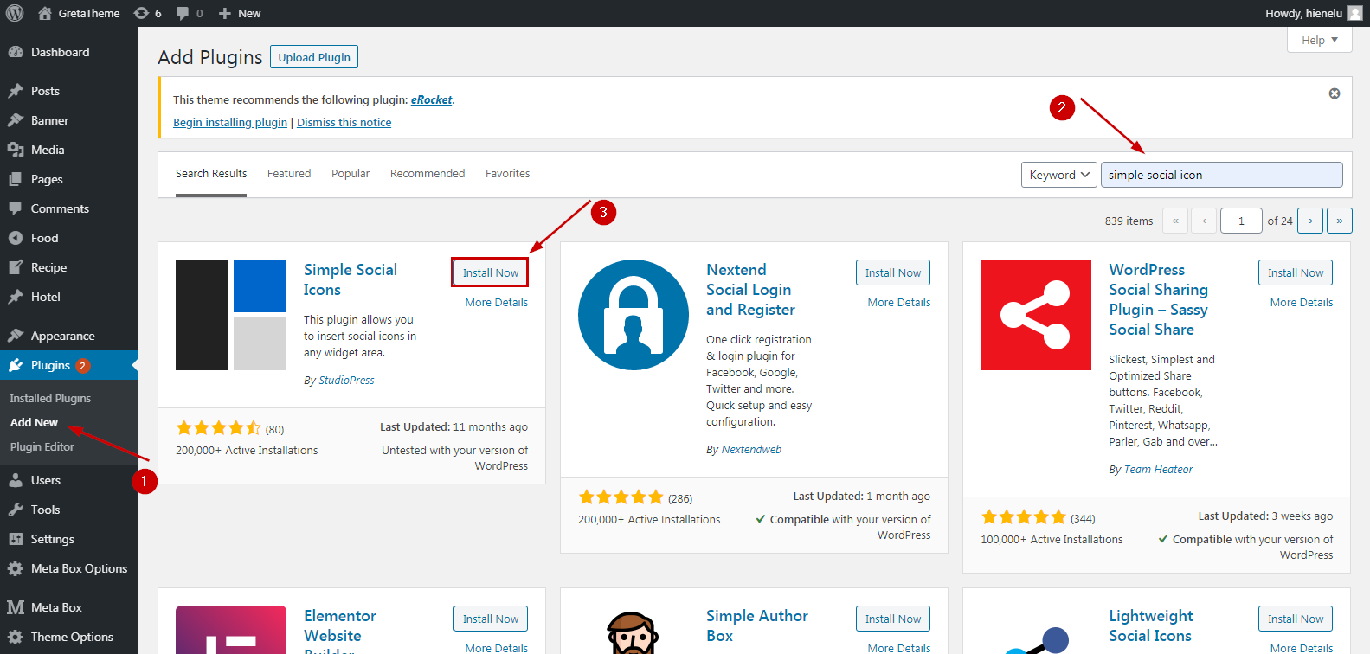Expand the Help dropdown
Viewport: 1370px width, 654px height.
(1320, 40)
